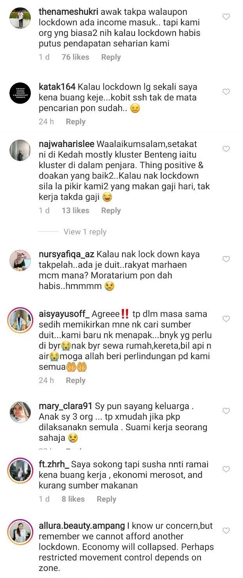Reply to thenameshukri's comment
This screenshot has width=243, height=578.
click(111, 57)
